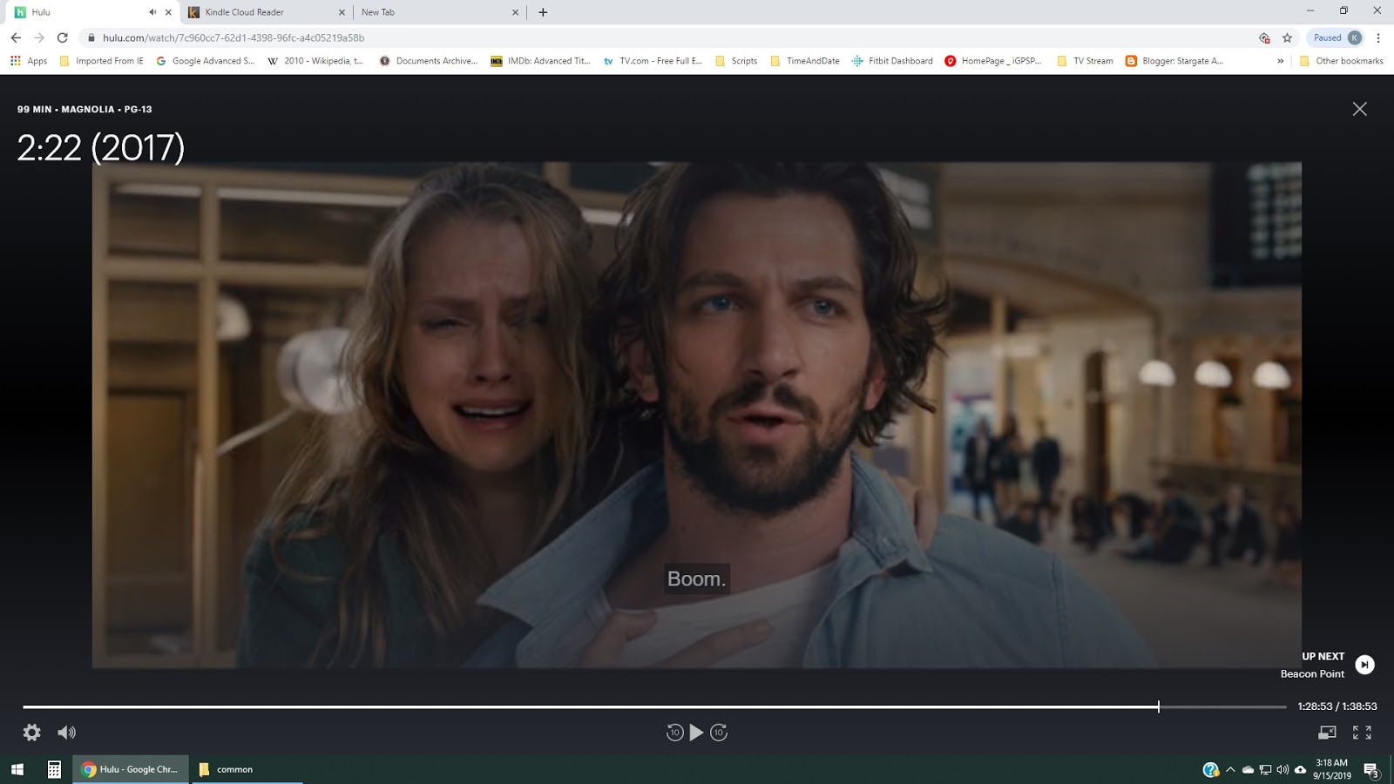Open the Calculator from the taskbar
The height and width of the screenshot is (784, 1394).
(x=54, y=769)
